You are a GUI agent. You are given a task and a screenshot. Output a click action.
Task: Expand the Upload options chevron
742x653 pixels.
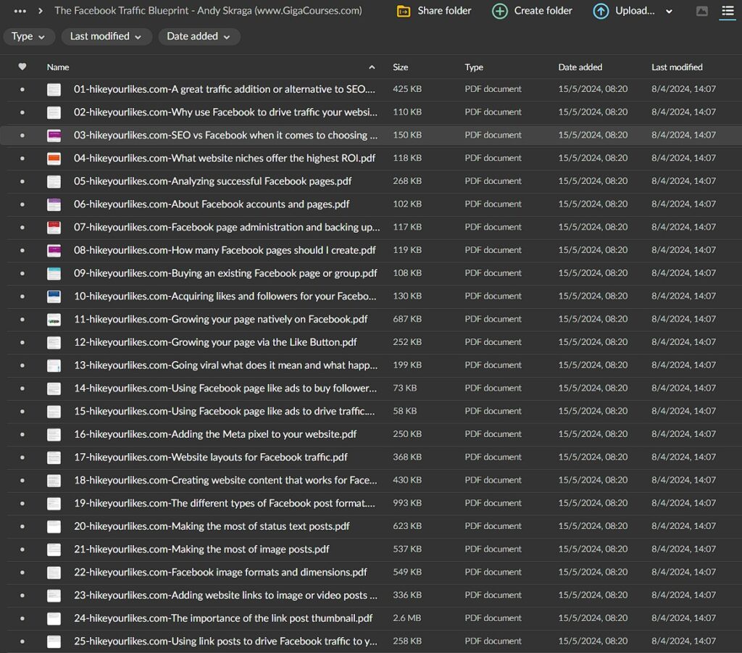pyautogui.click(x=669, y=12)
